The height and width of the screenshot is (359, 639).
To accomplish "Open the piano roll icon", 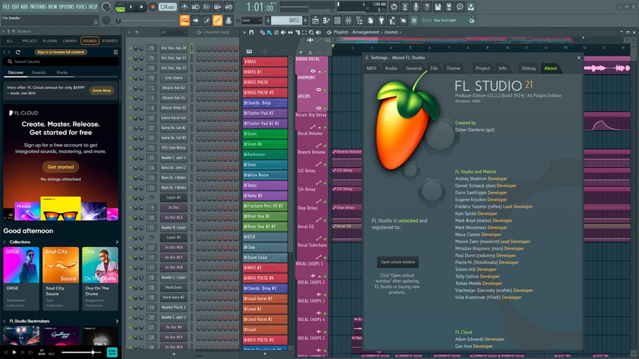I will (x=326, y=20).
